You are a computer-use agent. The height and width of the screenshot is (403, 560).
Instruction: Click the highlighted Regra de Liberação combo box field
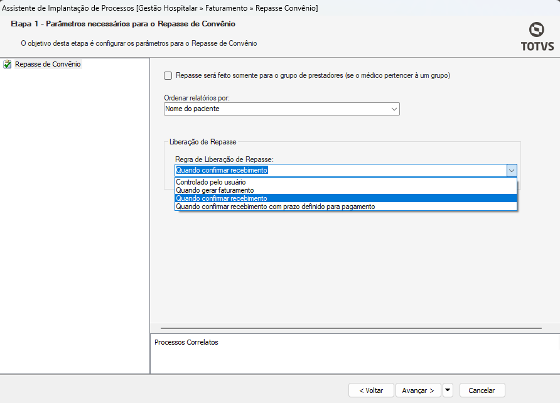point(339,170)
